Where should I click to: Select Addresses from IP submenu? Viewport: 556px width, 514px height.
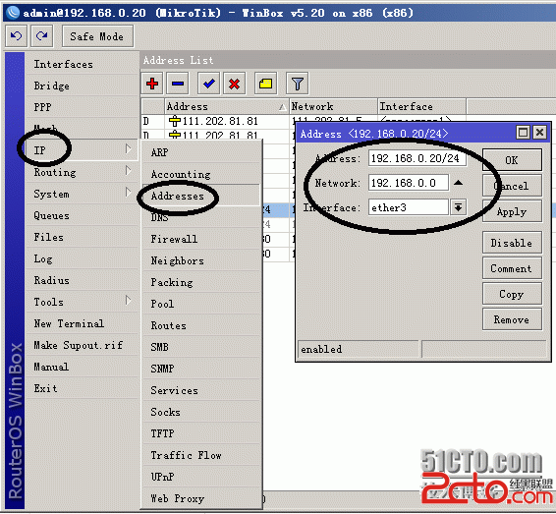pos(201,196)
